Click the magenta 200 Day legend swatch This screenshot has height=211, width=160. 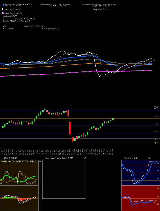[x=3, y=13]
